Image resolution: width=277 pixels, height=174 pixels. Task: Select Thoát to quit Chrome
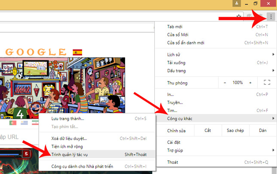(216, 162)
